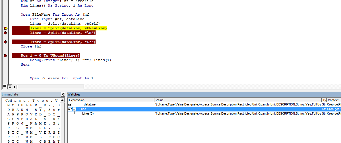Image resolution: width=341 pixels, height=143 pixels.
Task: Remove breakpoint beside For i = 0 line
Action: [5, 56]
